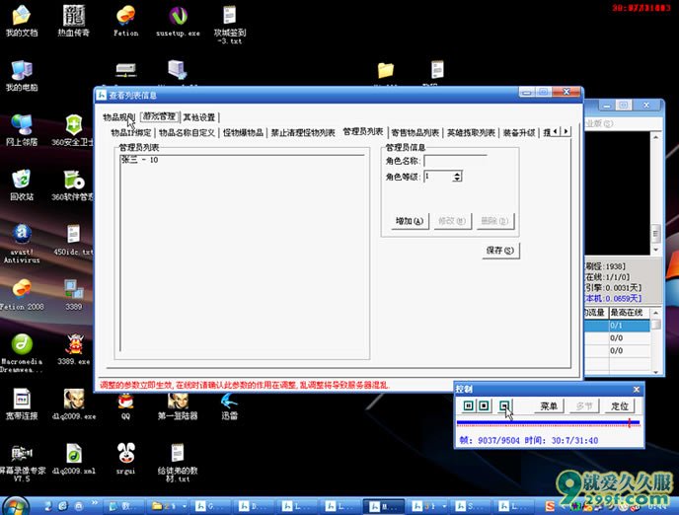Launch 360软件管家 icon

tap(72, 185)
